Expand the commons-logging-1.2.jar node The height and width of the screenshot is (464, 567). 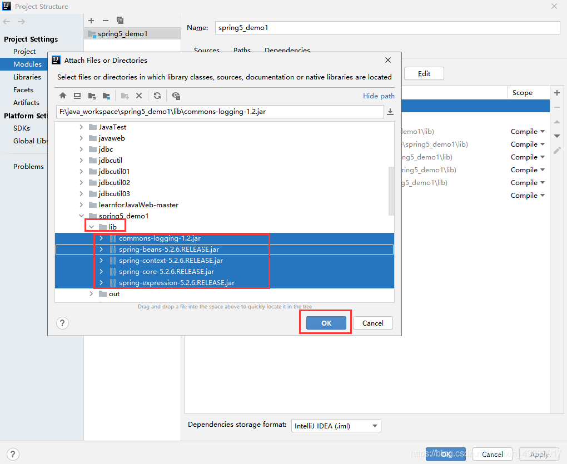[x=101, y=238]
